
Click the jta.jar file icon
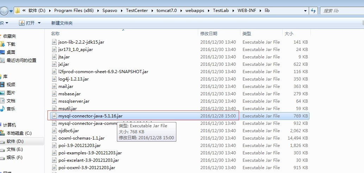click(54, 57)
